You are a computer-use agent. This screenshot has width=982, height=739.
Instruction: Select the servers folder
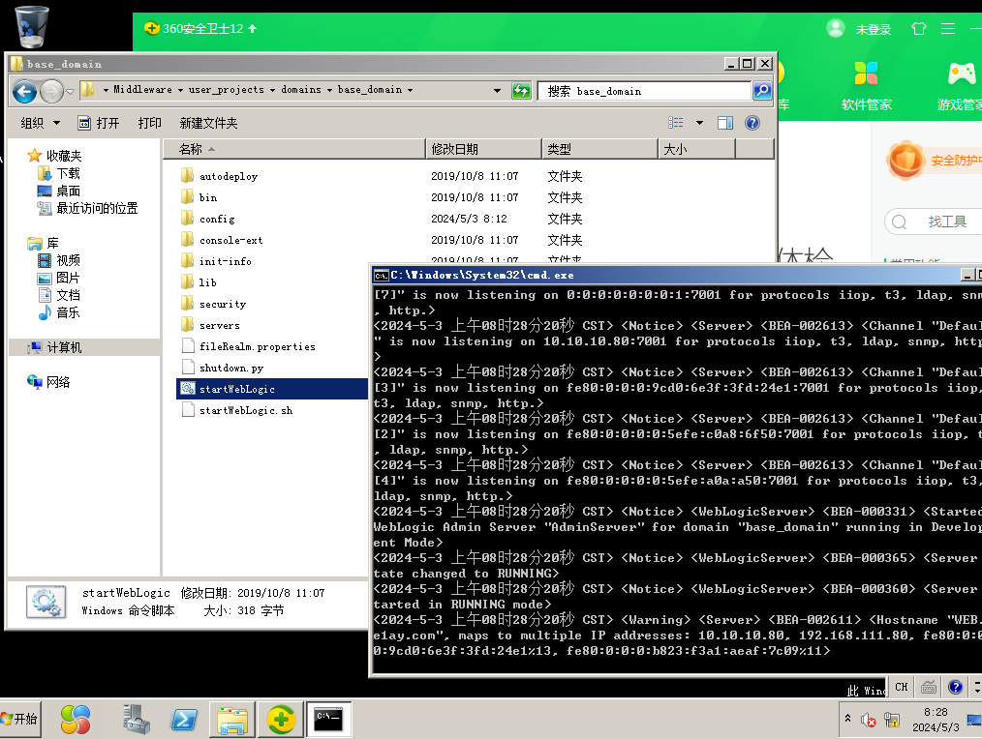point(219,325)
